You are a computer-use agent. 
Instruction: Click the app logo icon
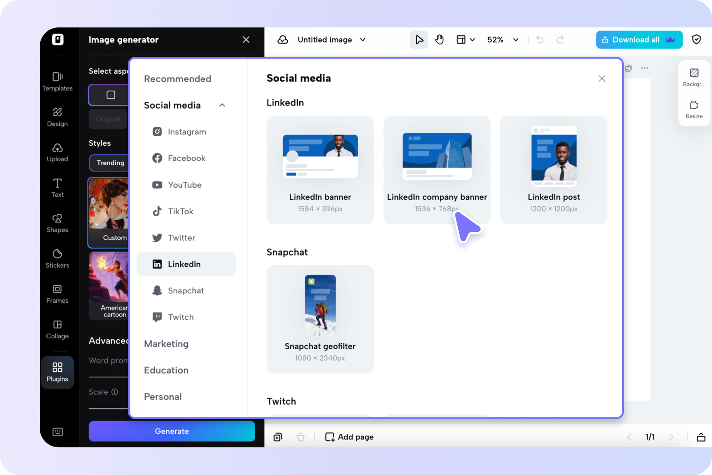point(58,39)
